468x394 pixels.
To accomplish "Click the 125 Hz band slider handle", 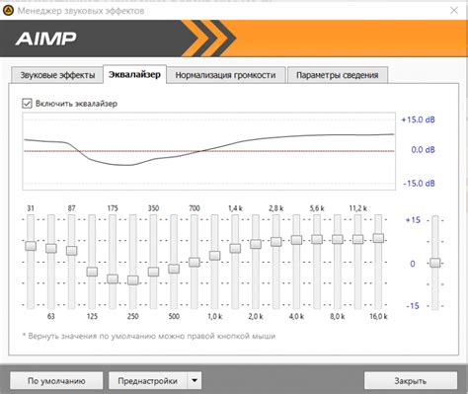I will coord(92,272).
